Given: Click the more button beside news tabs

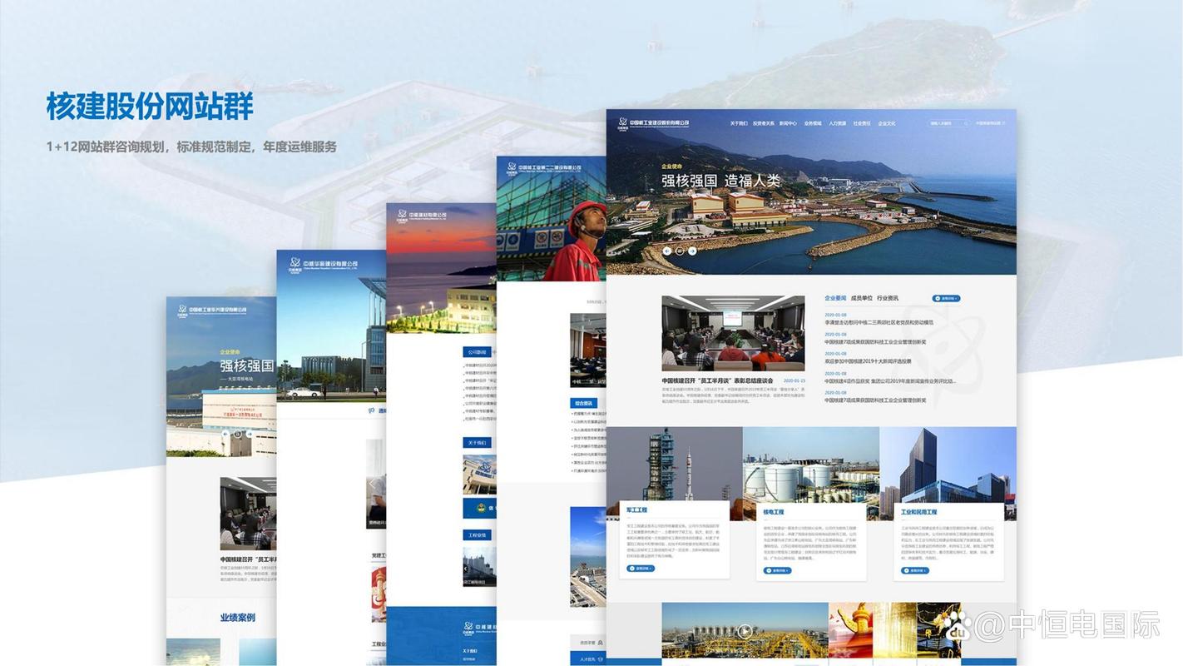Looking at the screenshot, I should tap(946, 298).
